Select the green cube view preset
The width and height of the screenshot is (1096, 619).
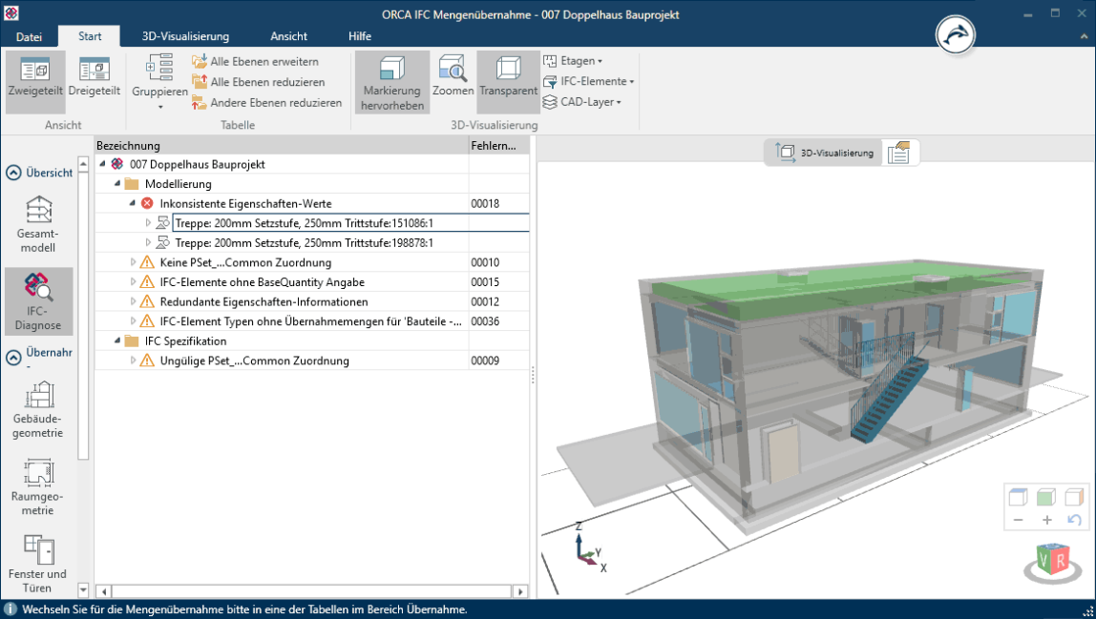1045,497
